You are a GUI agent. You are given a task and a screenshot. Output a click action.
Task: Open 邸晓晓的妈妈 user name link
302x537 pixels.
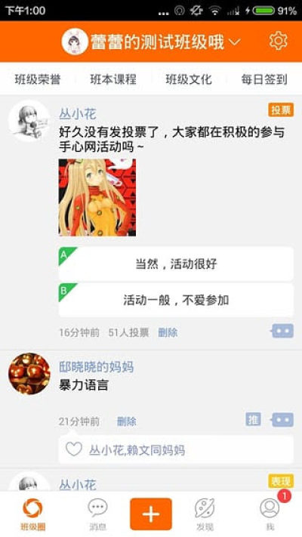(x=96, y=367)
